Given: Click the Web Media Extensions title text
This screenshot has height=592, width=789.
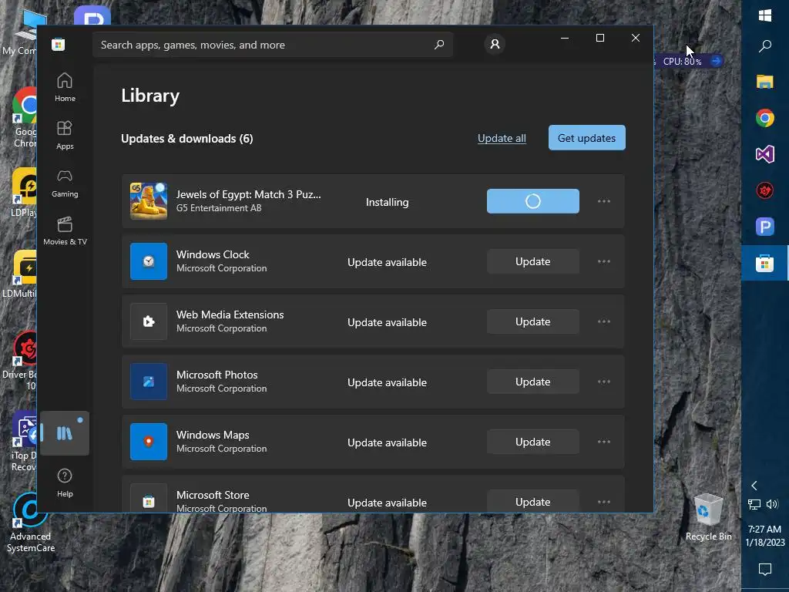Looking at the screenshot, I should [x=230, y=314].
